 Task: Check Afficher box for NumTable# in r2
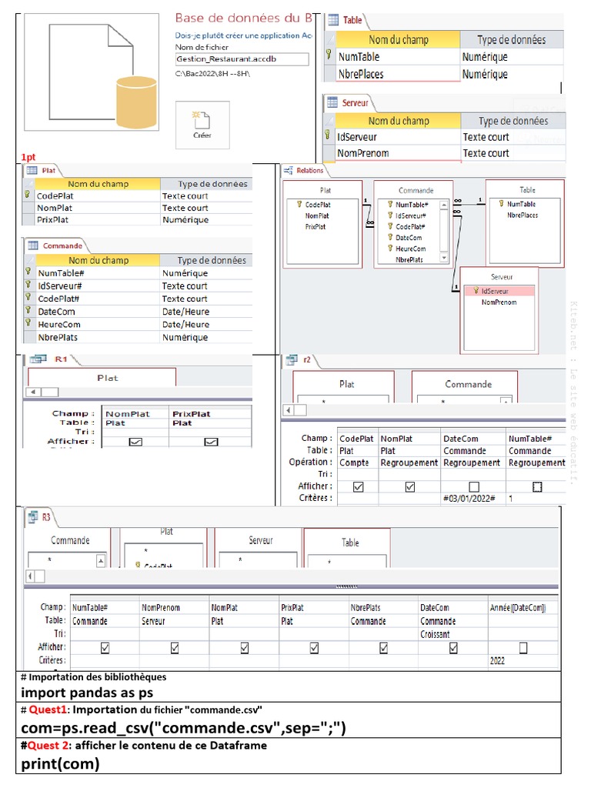[537, 487]
